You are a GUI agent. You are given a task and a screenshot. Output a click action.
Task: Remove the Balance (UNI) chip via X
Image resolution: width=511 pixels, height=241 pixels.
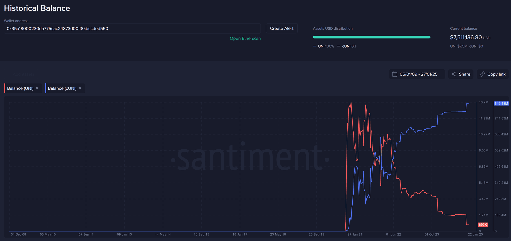37,88
